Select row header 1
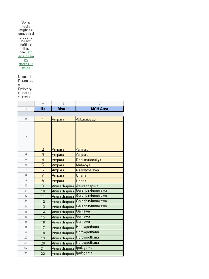 26,109
